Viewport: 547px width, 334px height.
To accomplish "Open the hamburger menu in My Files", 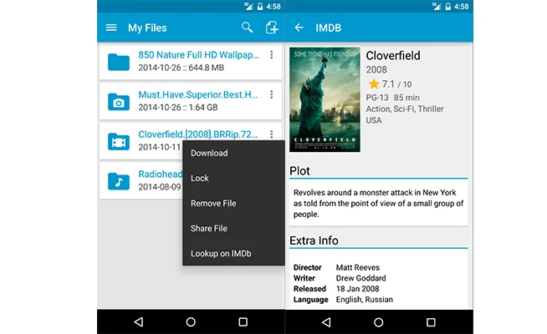I will tap(111, 28).
